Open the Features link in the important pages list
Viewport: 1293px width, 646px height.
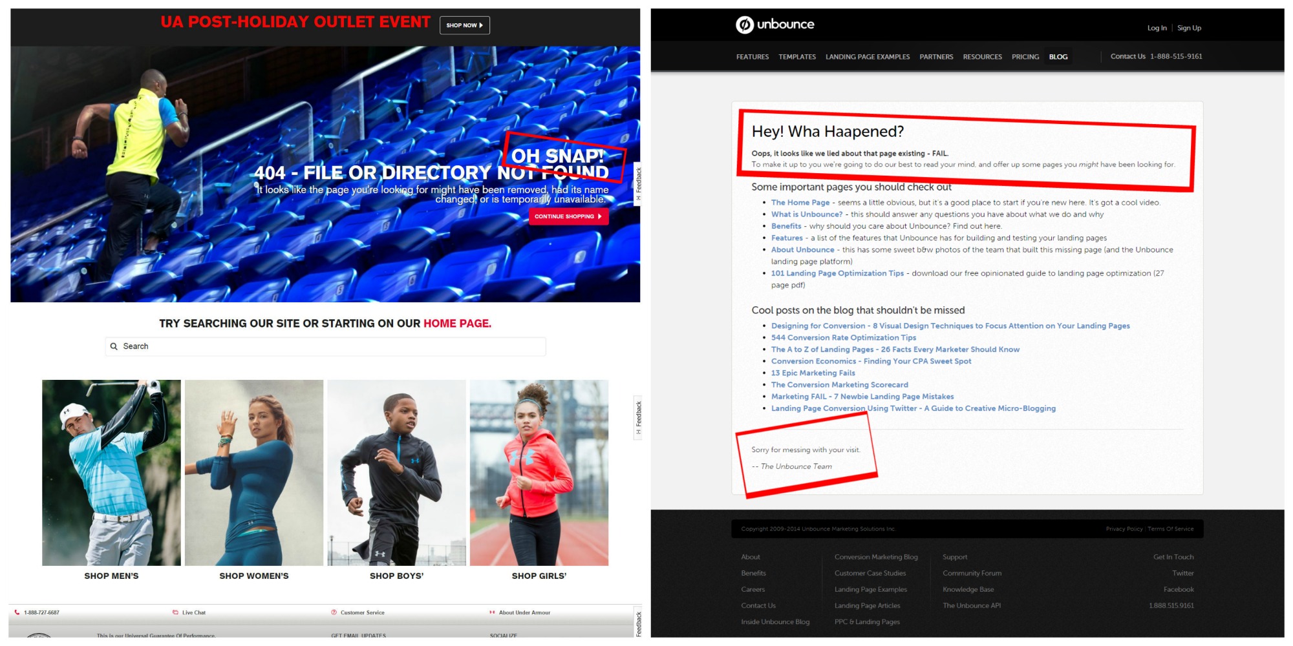[787, 238]
